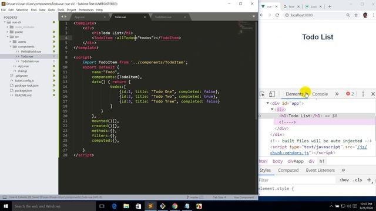Open the File menu in Sublime Text

pyautogui.click(x=4, y=10)
